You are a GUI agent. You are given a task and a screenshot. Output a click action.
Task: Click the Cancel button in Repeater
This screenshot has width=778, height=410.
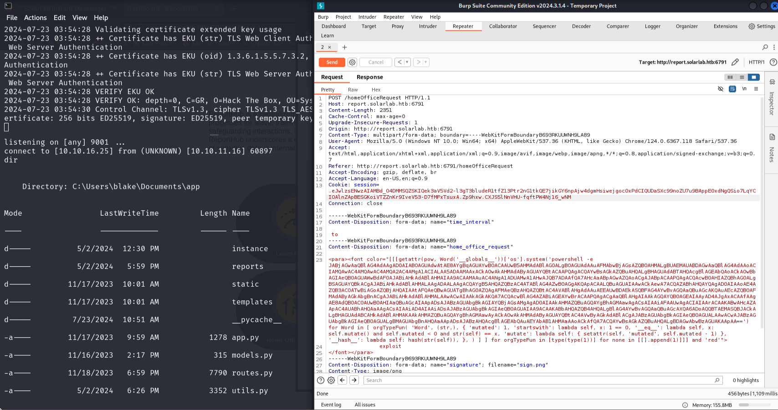[x=376, y=62]
